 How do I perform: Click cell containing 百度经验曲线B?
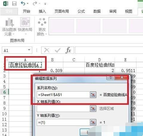tap(100, 65)
